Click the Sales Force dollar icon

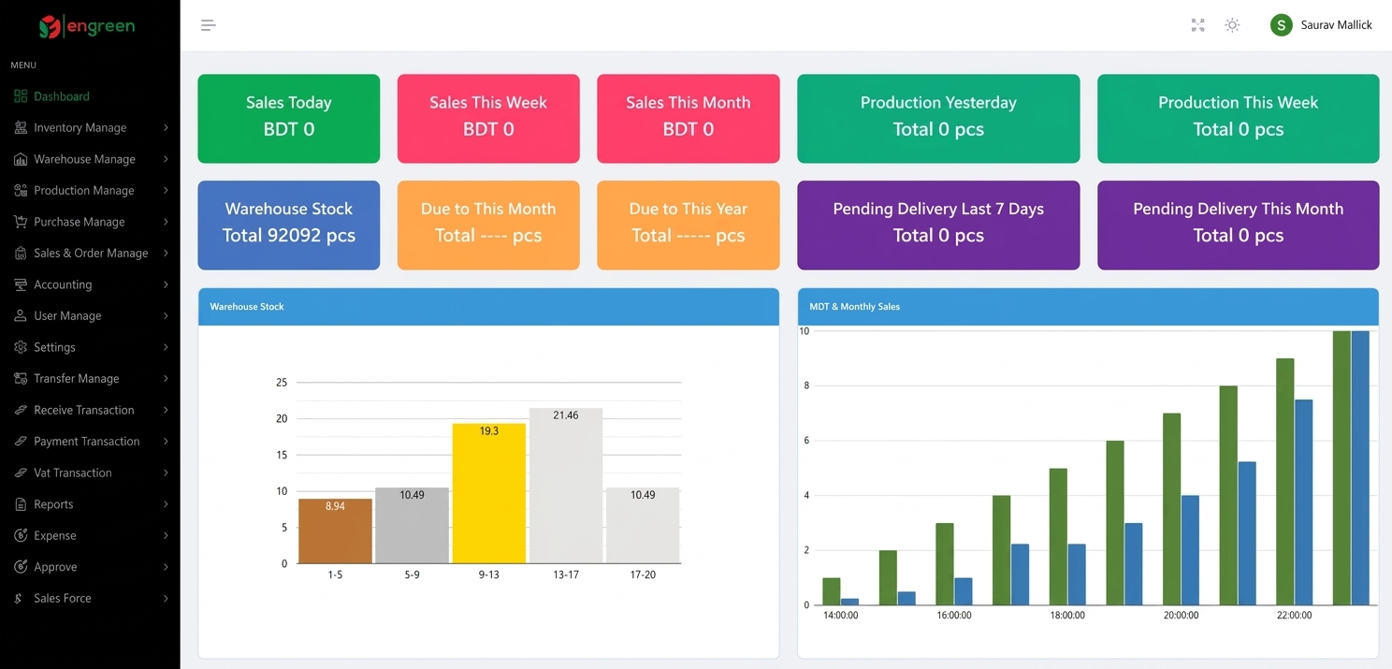pos(21,598)
